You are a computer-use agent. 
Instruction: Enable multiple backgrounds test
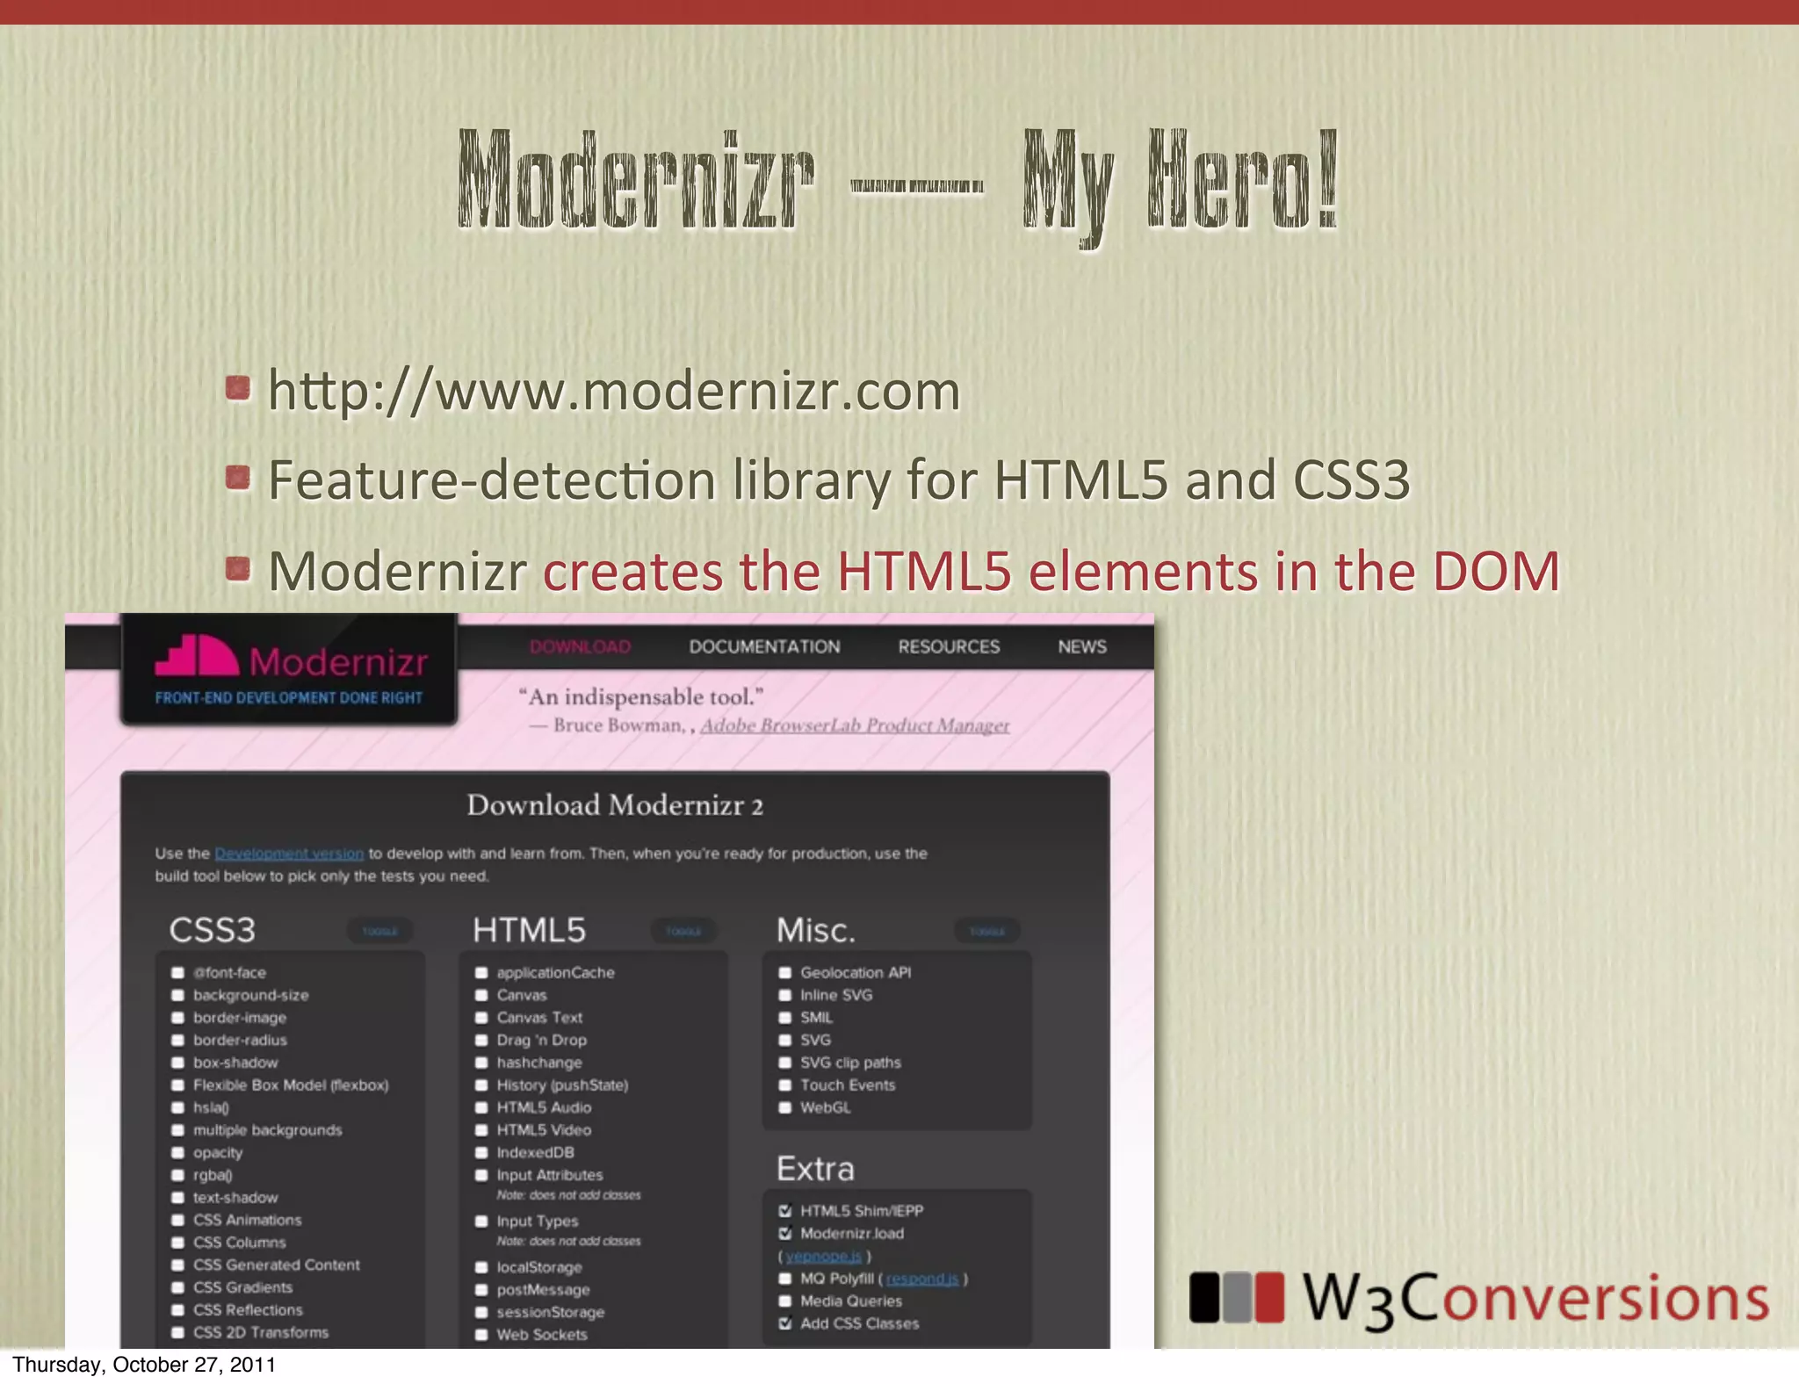pos(177,1130)
